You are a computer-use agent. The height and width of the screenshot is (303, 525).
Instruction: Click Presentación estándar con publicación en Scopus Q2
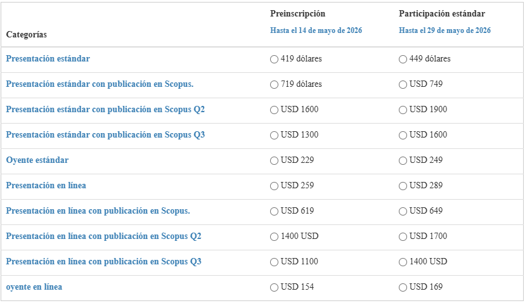point(105,110)
